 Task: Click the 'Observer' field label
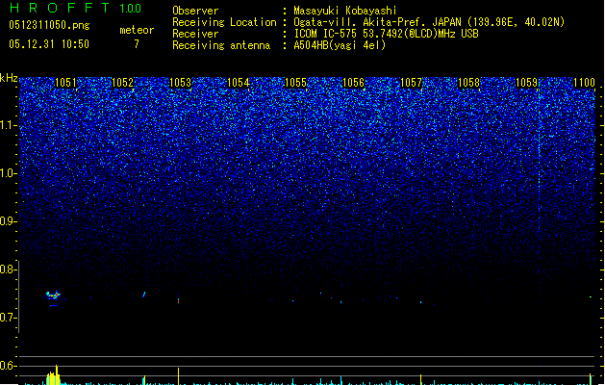(x=195, y=11)
